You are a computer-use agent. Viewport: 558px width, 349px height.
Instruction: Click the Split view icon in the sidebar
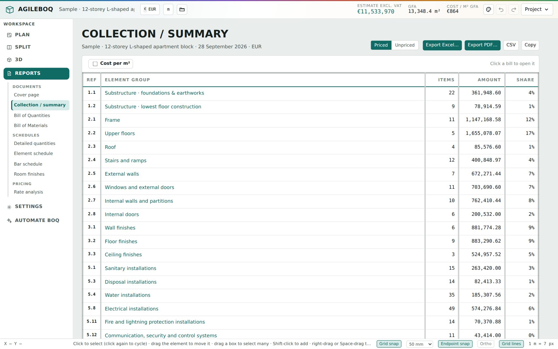point(9,47)
